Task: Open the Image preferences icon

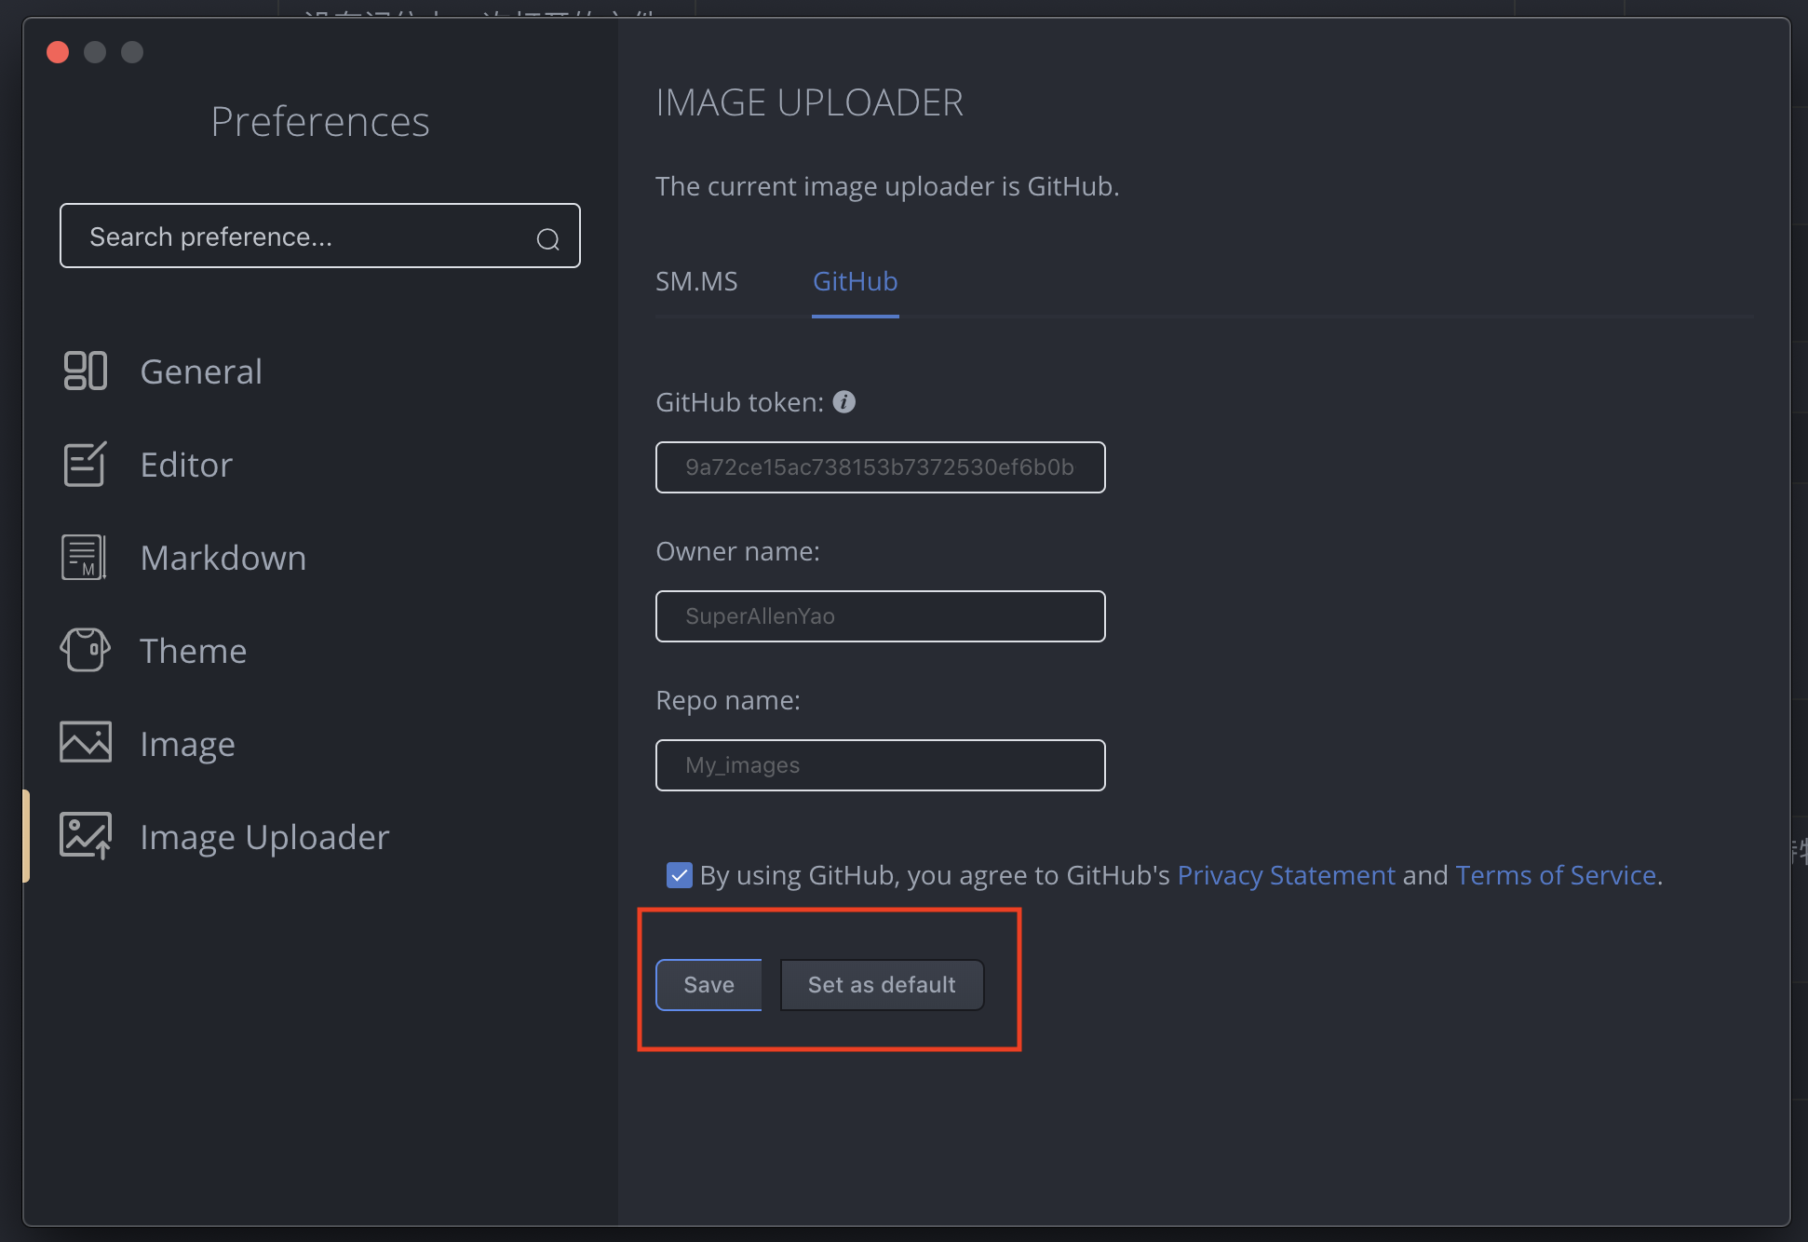Action: coord(85,742)
